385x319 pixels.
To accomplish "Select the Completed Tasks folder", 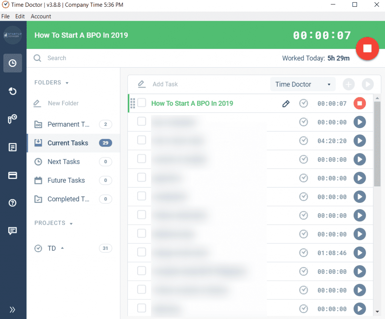I will click(68, 199).
